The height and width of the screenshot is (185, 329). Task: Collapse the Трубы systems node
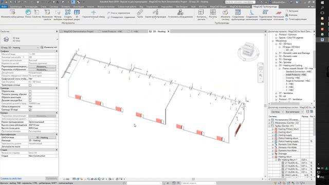tap(269, 126)
